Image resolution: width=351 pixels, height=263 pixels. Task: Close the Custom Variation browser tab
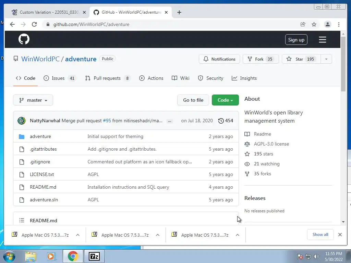pos(84,12)
